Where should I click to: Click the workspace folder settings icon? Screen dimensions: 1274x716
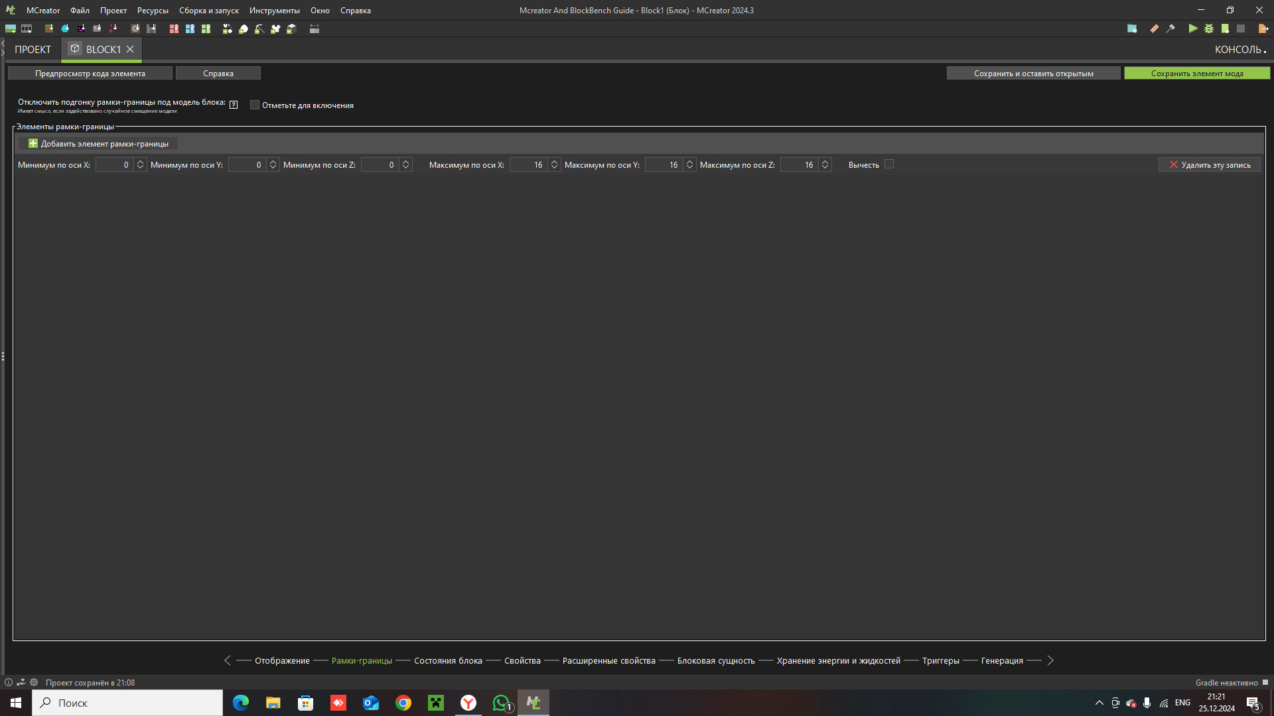point(1132,29)
